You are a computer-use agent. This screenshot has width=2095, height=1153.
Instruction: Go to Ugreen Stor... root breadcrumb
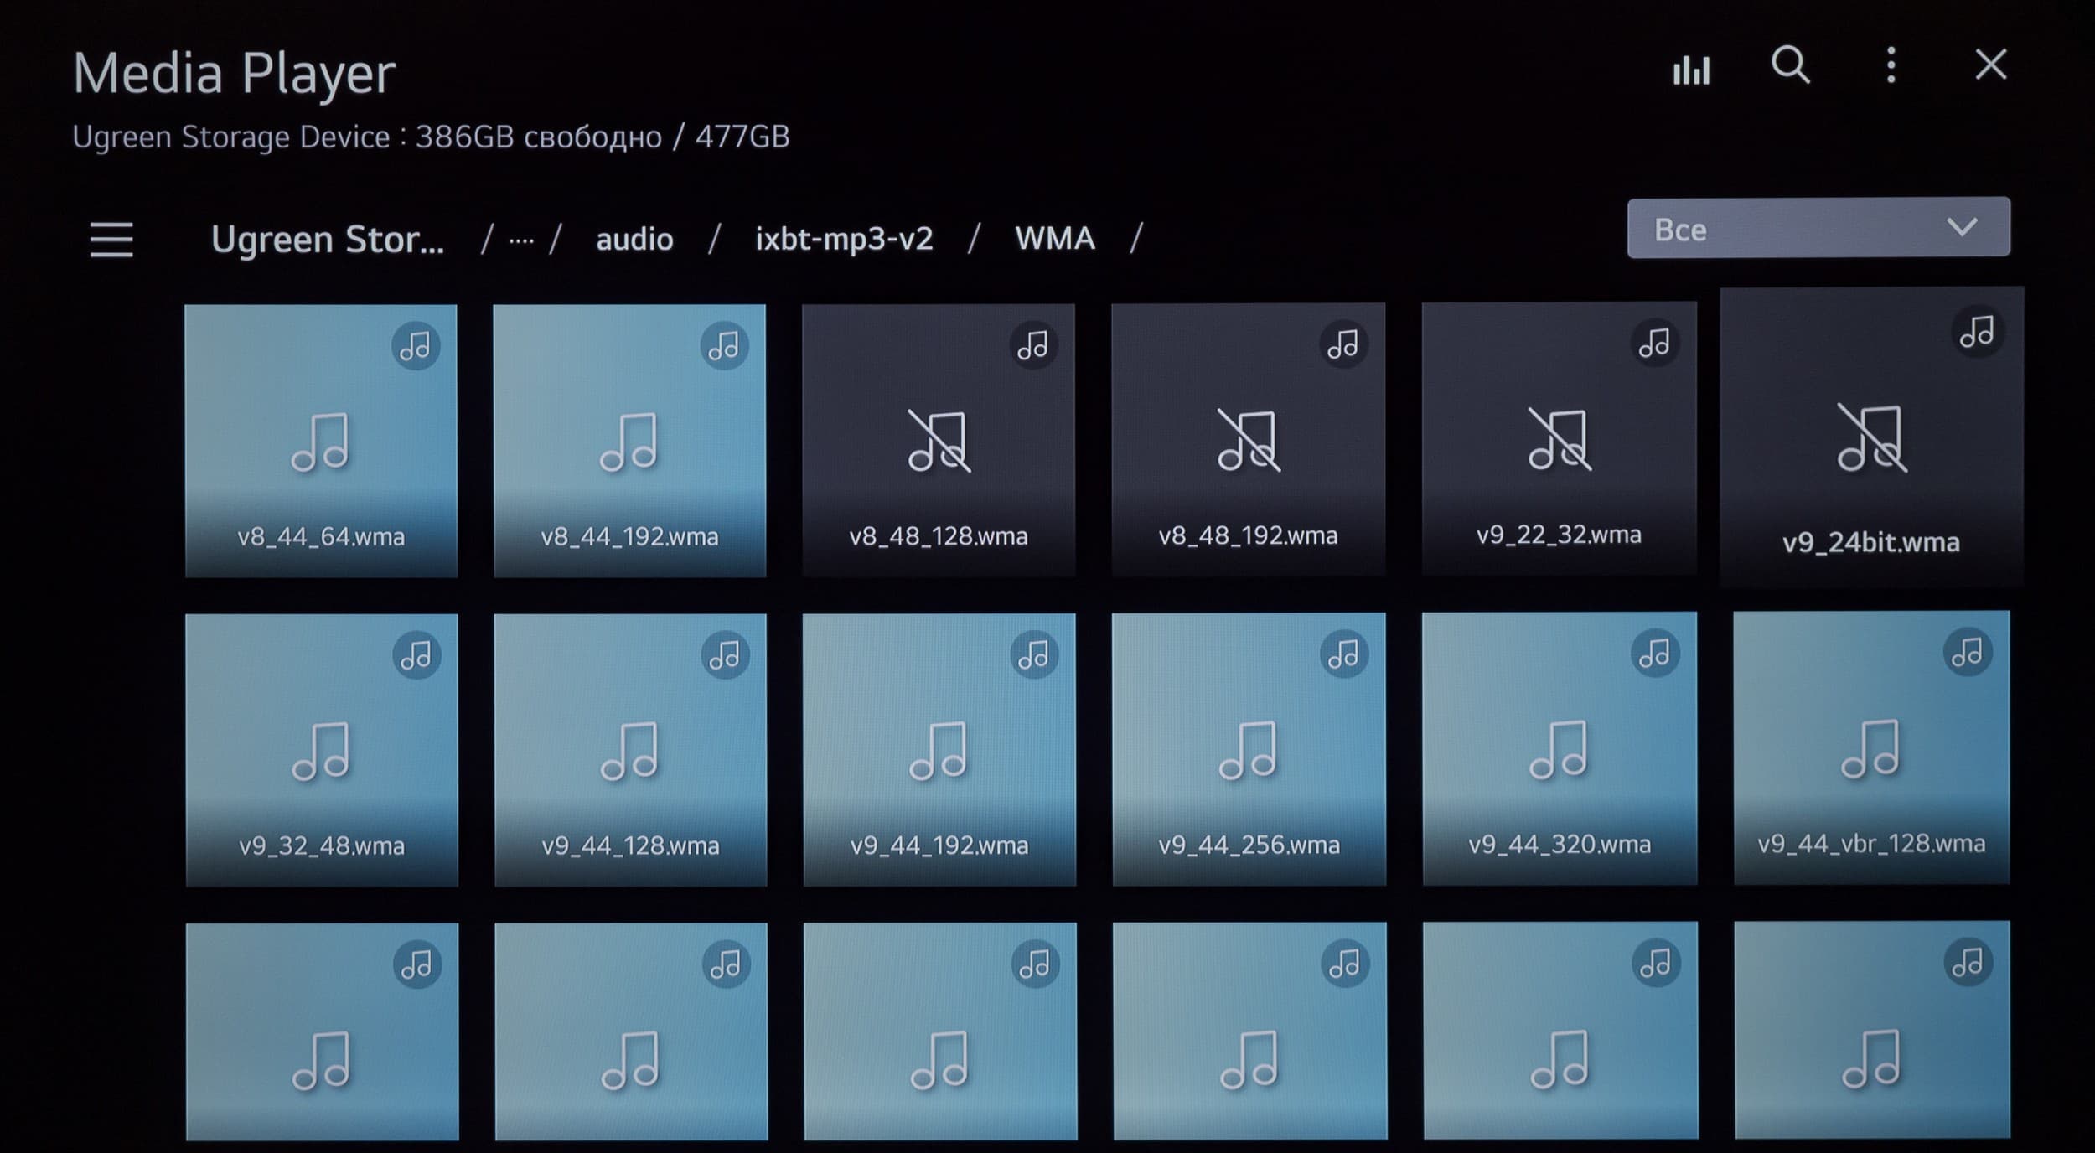coord(328,240)
